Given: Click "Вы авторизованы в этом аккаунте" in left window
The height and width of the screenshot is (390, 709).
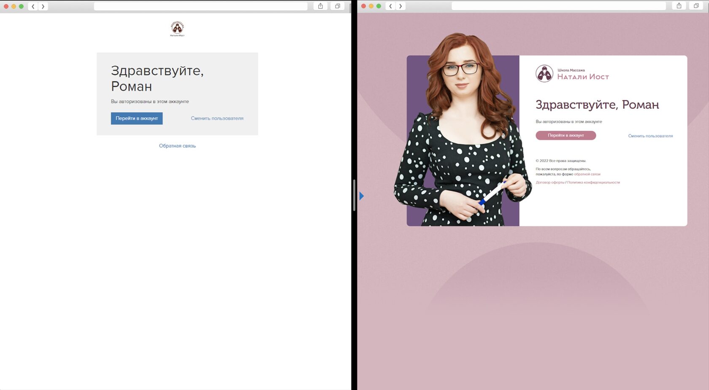Looking at the screenshot, I should [150, 102].
